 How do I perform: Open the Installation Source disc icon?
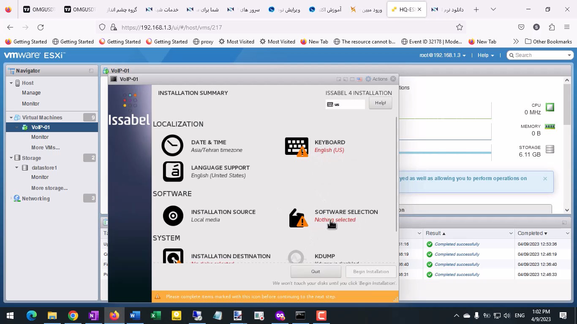173,216
